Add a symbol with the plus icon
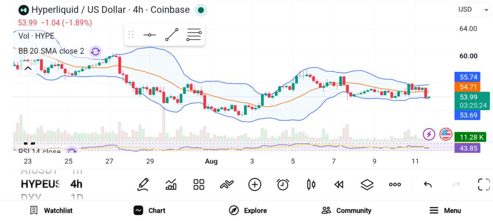The height and width of the screenshot is (221, 493). (x=255, y=185)
